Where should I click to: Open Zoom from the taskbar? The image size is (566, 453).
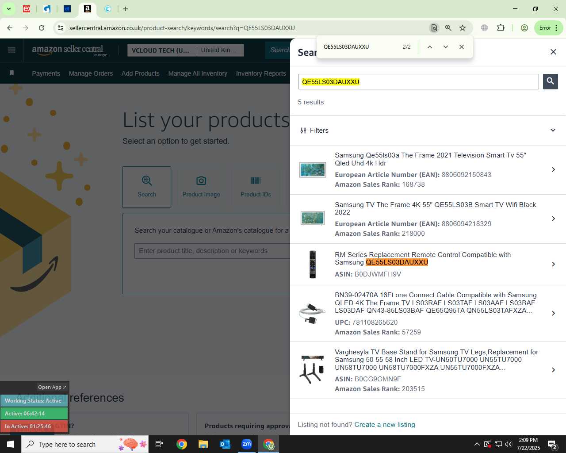pos(247,444)
